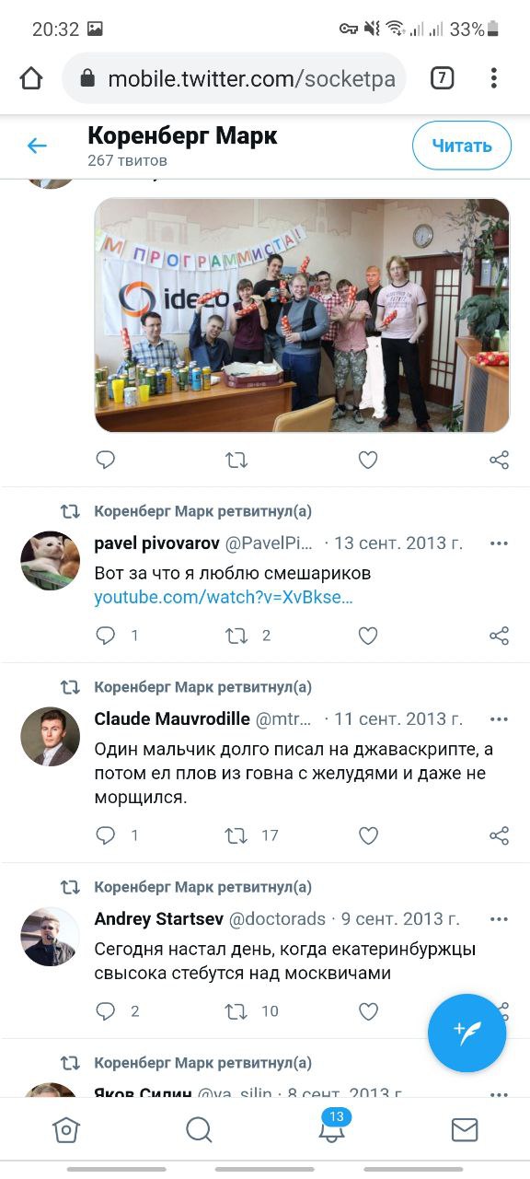
Task: Retweet Andrey Startsev's tweet
Action: pyautogui.click(x=236, y=1011)
